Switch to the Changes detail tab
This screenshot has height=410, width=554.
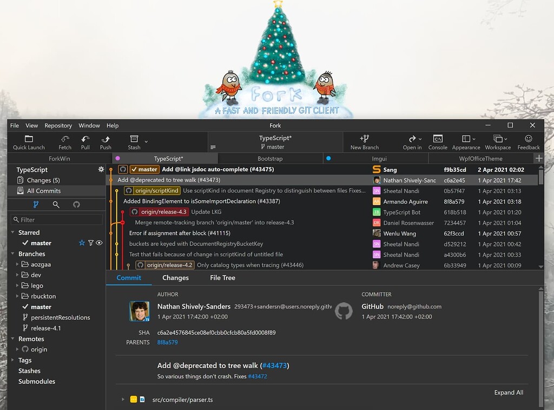pyautogui.click(x=175, y=278)
